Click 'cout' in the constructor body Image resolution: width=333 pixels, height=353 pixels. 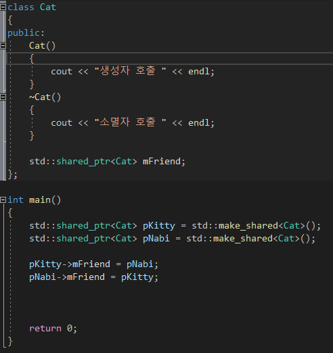pyautogui.click(x=62, y=72)
